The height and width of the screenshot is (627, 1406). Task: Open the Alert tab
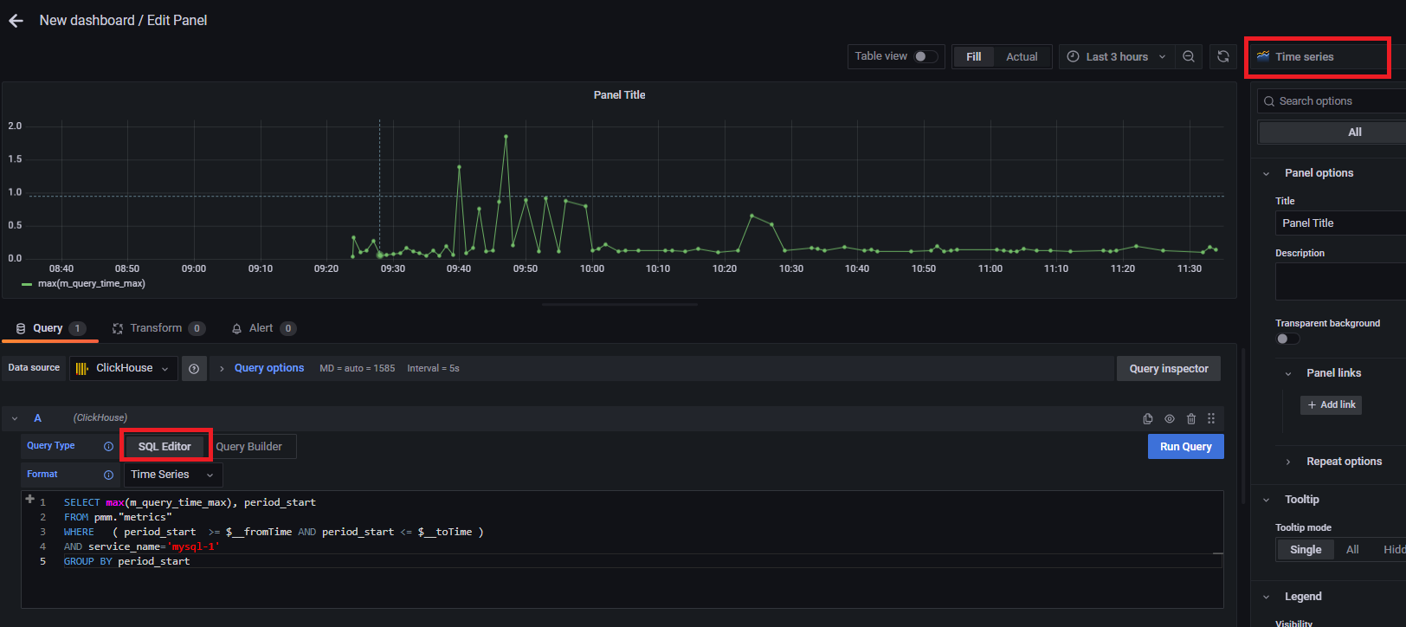[263, 328]
